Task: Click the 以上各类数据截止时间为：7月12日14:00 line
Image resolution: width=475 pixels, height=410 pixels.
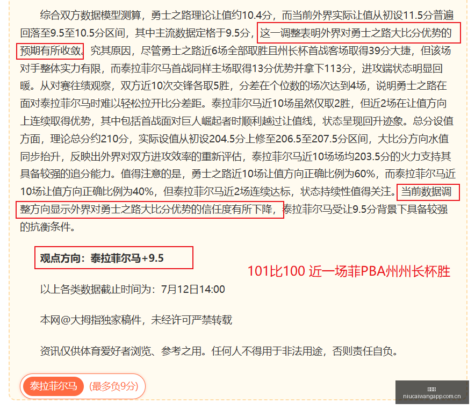Action: [132, 289]
